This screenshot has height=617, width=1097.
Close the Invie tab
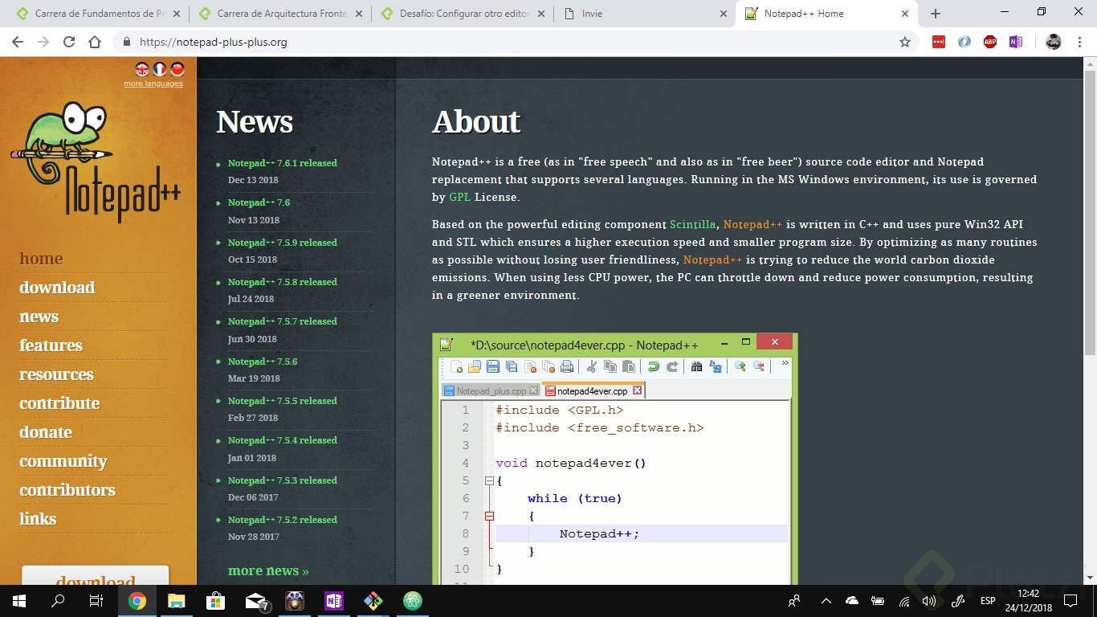(x=722, y=14)
